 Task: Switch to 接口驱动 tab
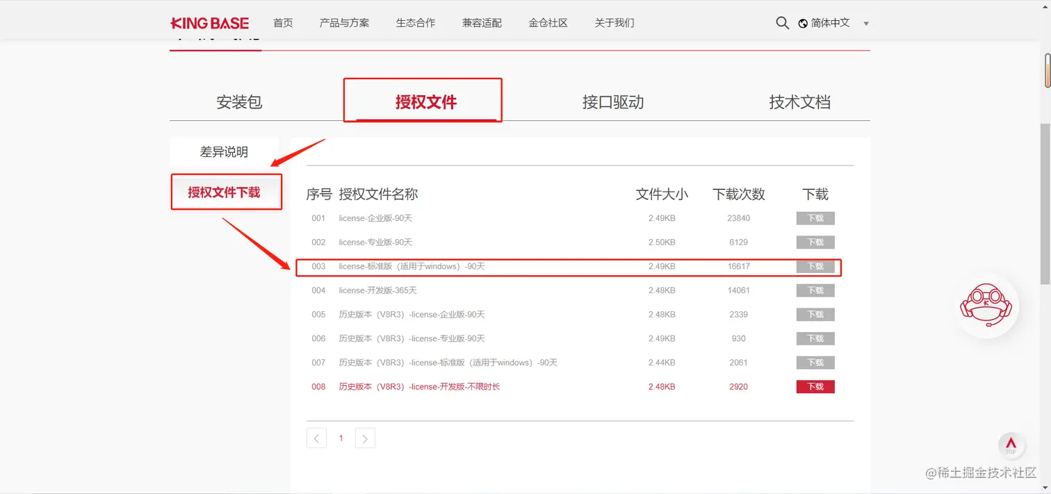click(x=613, y=102)
